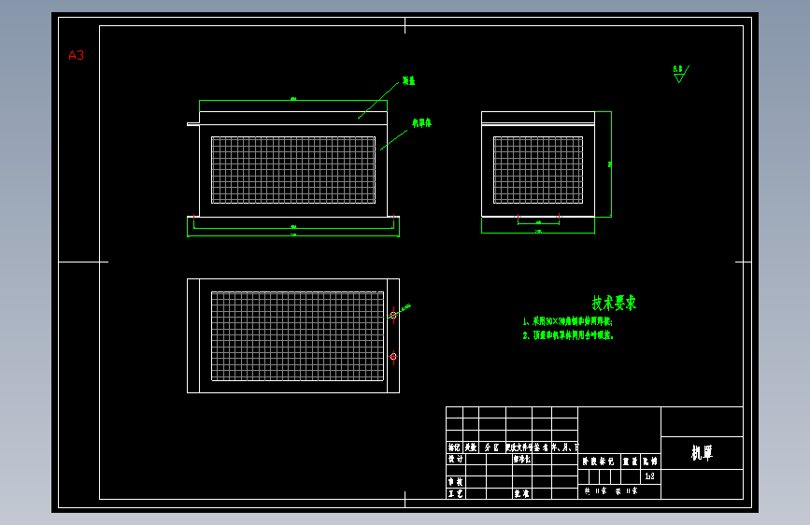The image size is (810, 525).
Task: Click the 工艺 cell in the title block
Action: point(456,493)
